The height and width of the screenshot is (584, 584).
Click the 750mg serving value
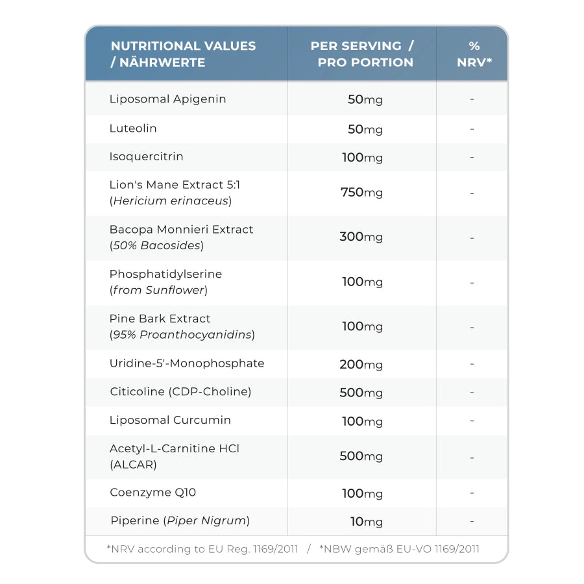click(x=361, y=193)
